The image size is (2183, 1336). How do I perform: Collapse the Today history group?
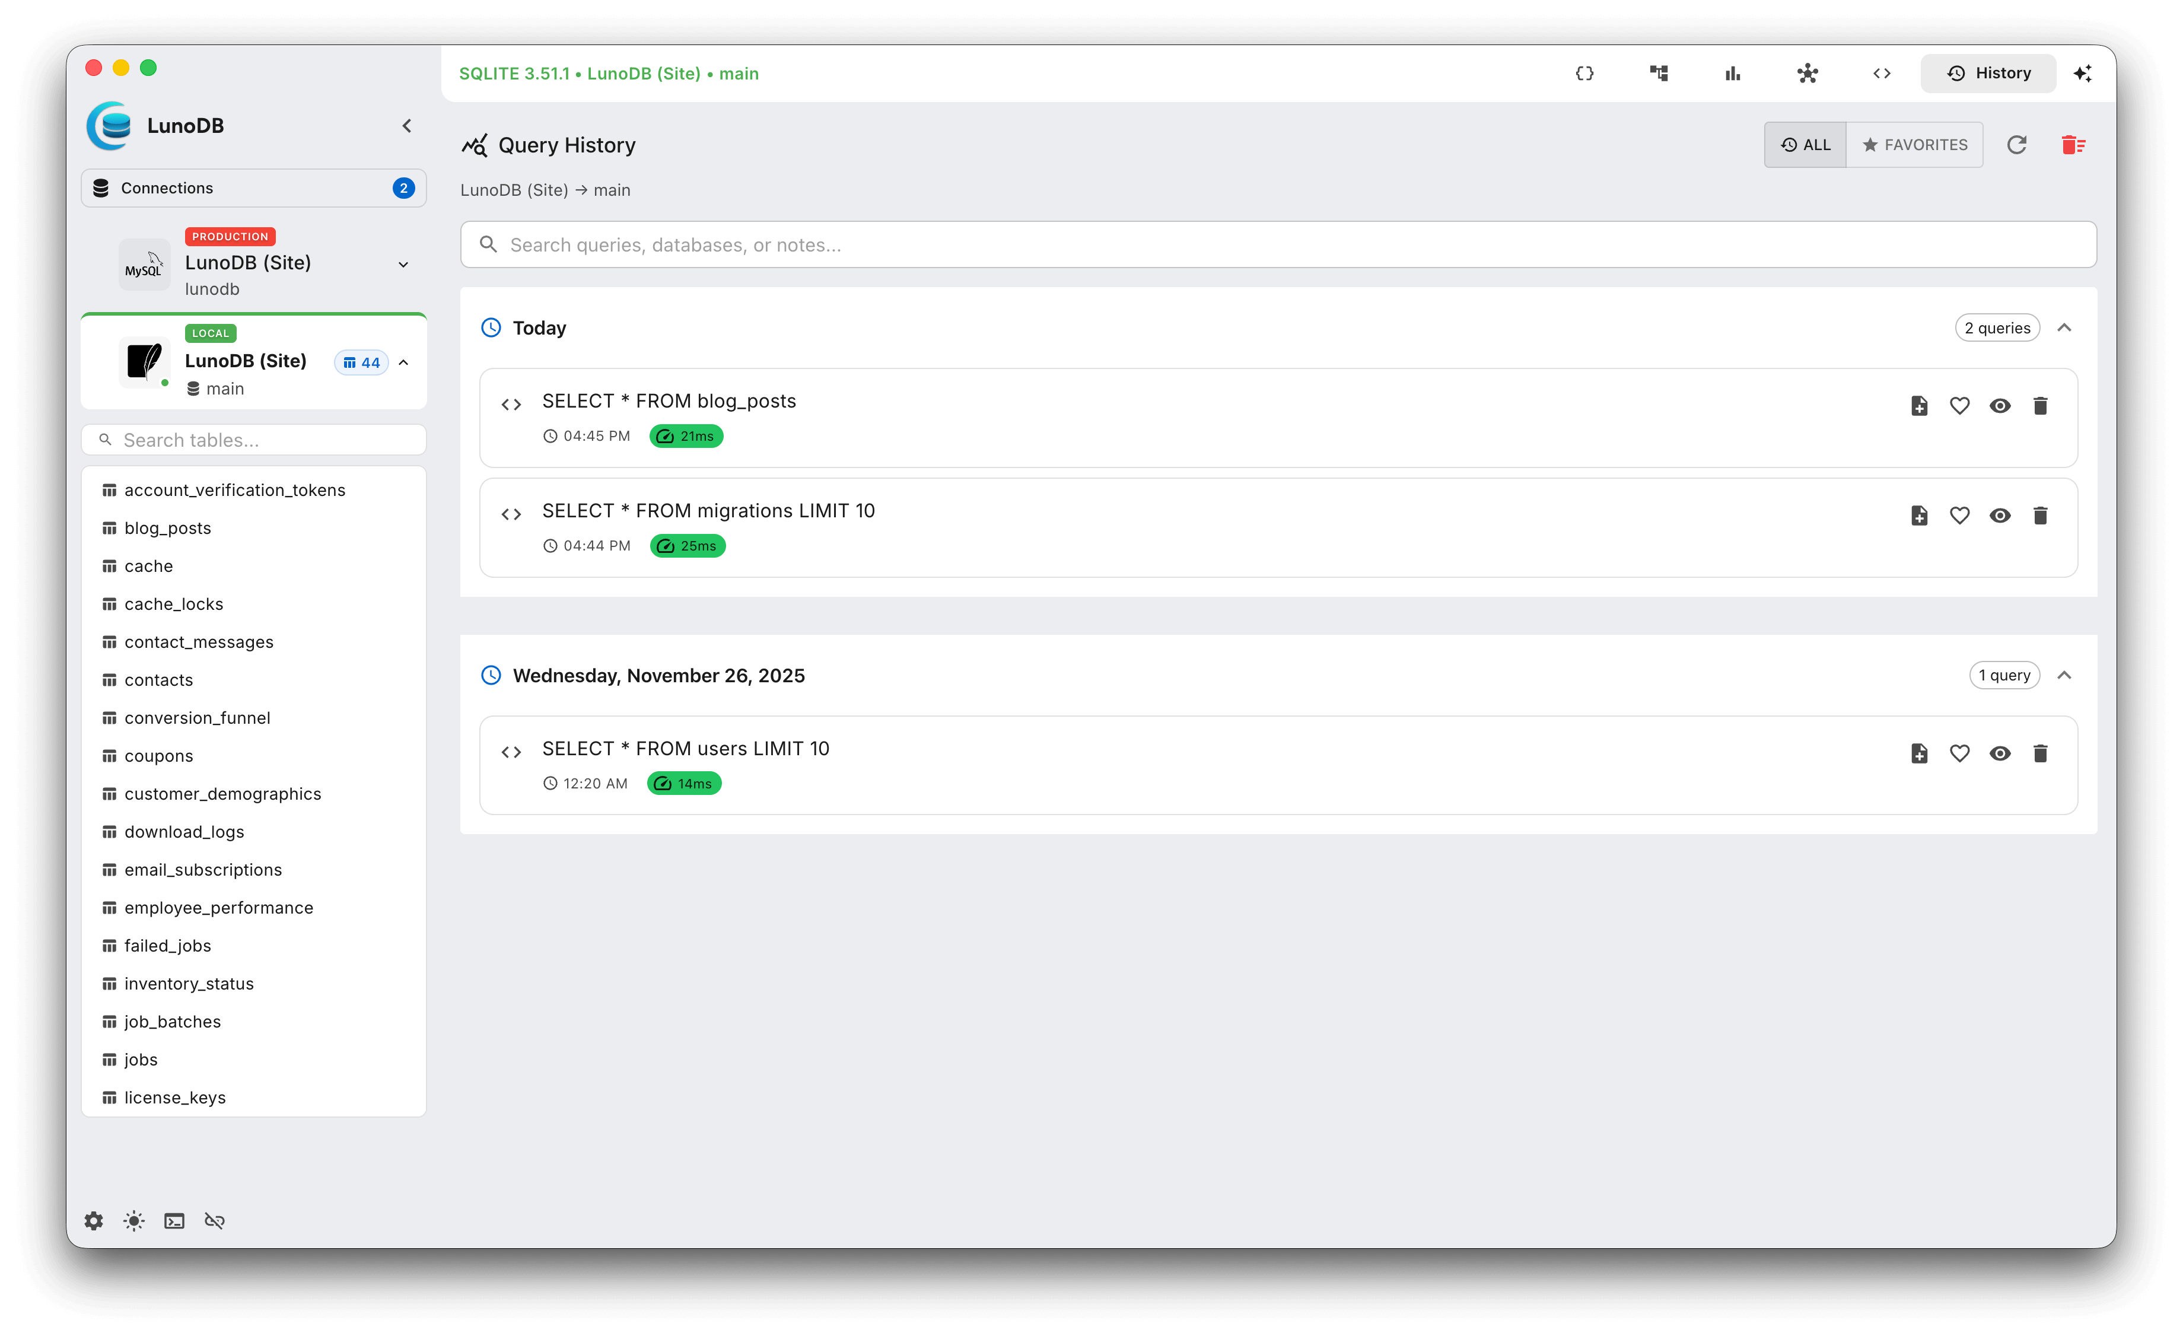[2064, 328]
